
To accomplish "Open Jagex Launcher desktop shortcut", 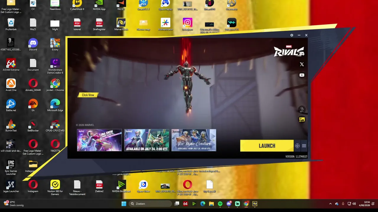I will (x=11, y=187).
